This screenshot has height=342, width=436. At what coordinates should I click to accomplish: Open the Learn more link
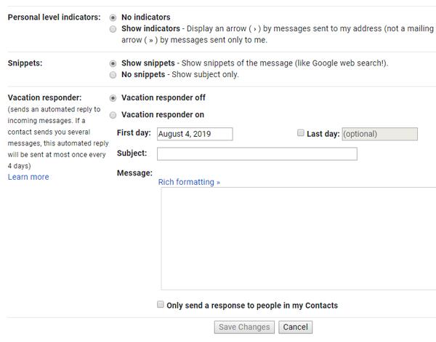point(28,177)
